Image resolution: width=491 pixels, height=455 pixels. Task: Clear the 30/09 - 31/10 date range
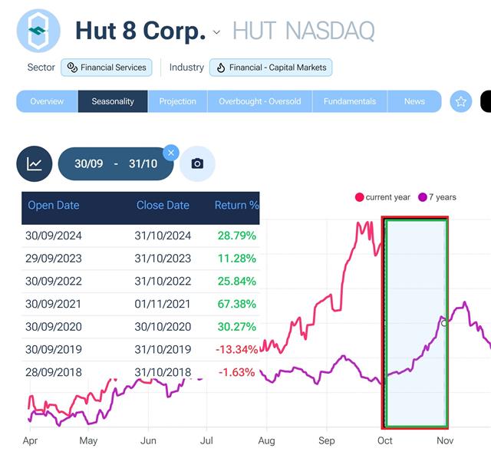click(171, 153)
